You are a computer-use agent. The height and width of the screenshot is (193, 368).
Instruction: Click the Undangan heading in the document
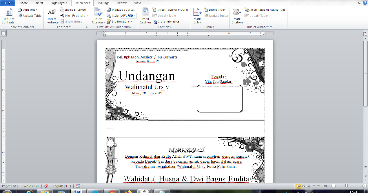[147, 76]
